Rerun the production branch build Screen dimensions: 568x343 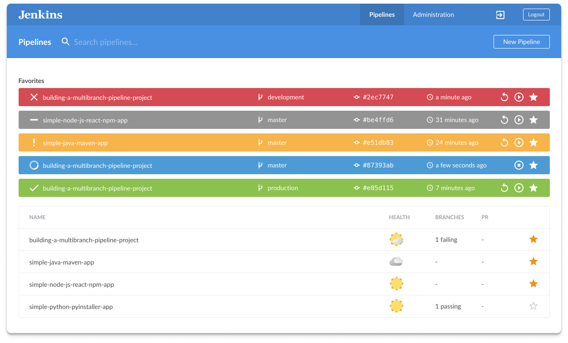click(504, 188)
